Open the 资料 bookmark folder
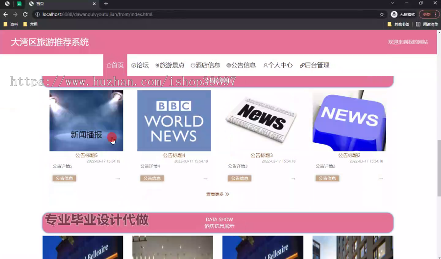The height and width of the screenshot is (259, 441). click(x=11, y=24)
